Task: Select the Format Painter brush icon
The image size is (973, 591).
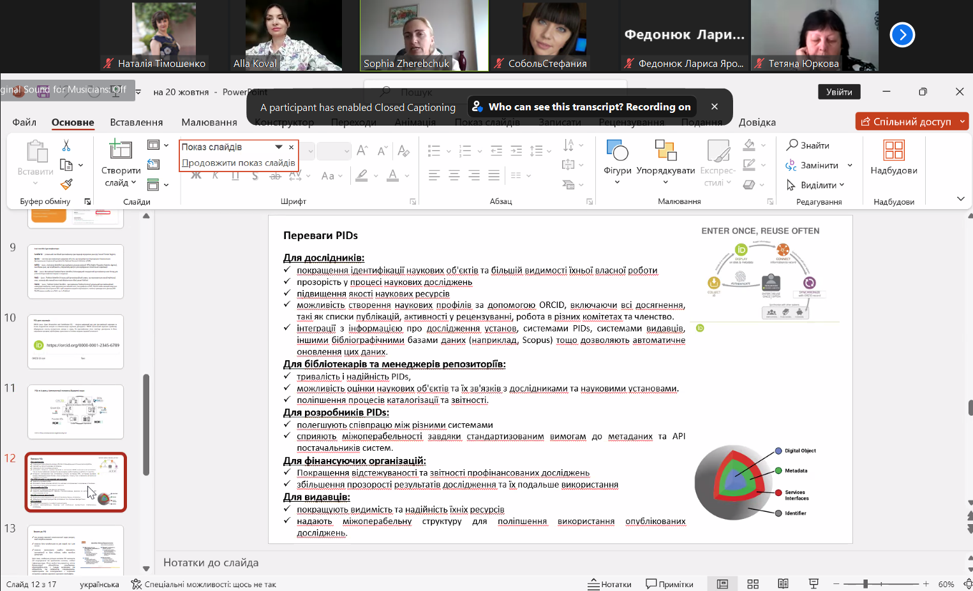Action: [66, 184]
